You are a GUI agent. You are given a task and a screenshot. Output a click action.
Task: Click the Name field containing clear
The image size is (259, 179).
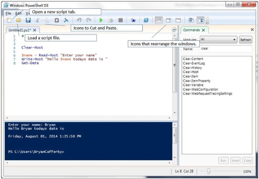click(225, 49)
